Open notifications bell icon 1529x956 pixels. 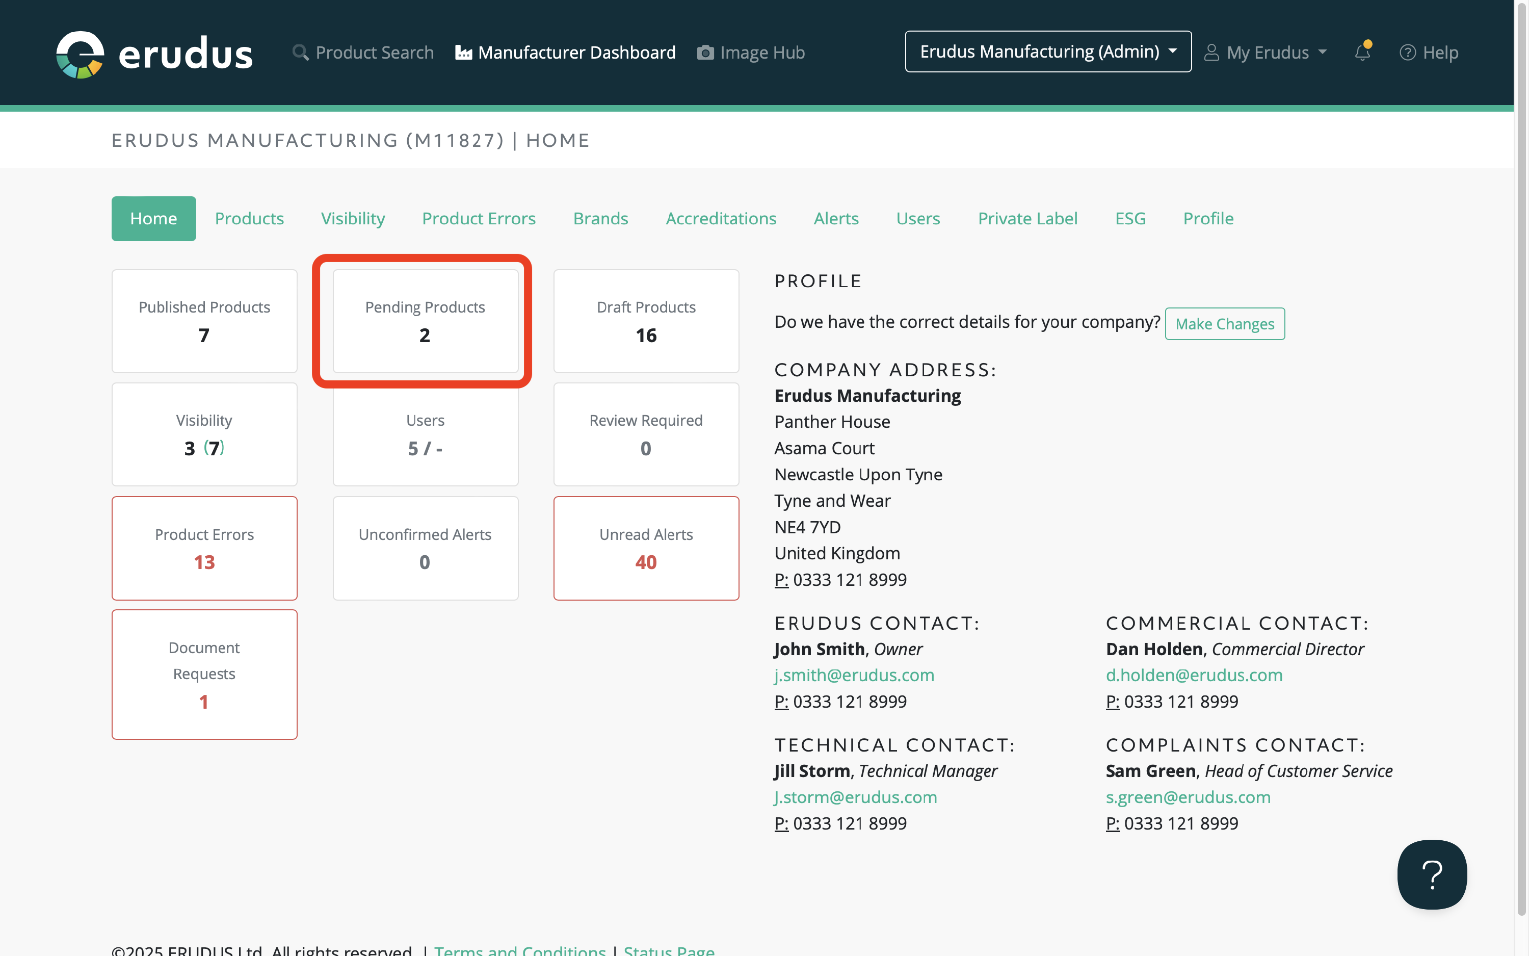1362,53
